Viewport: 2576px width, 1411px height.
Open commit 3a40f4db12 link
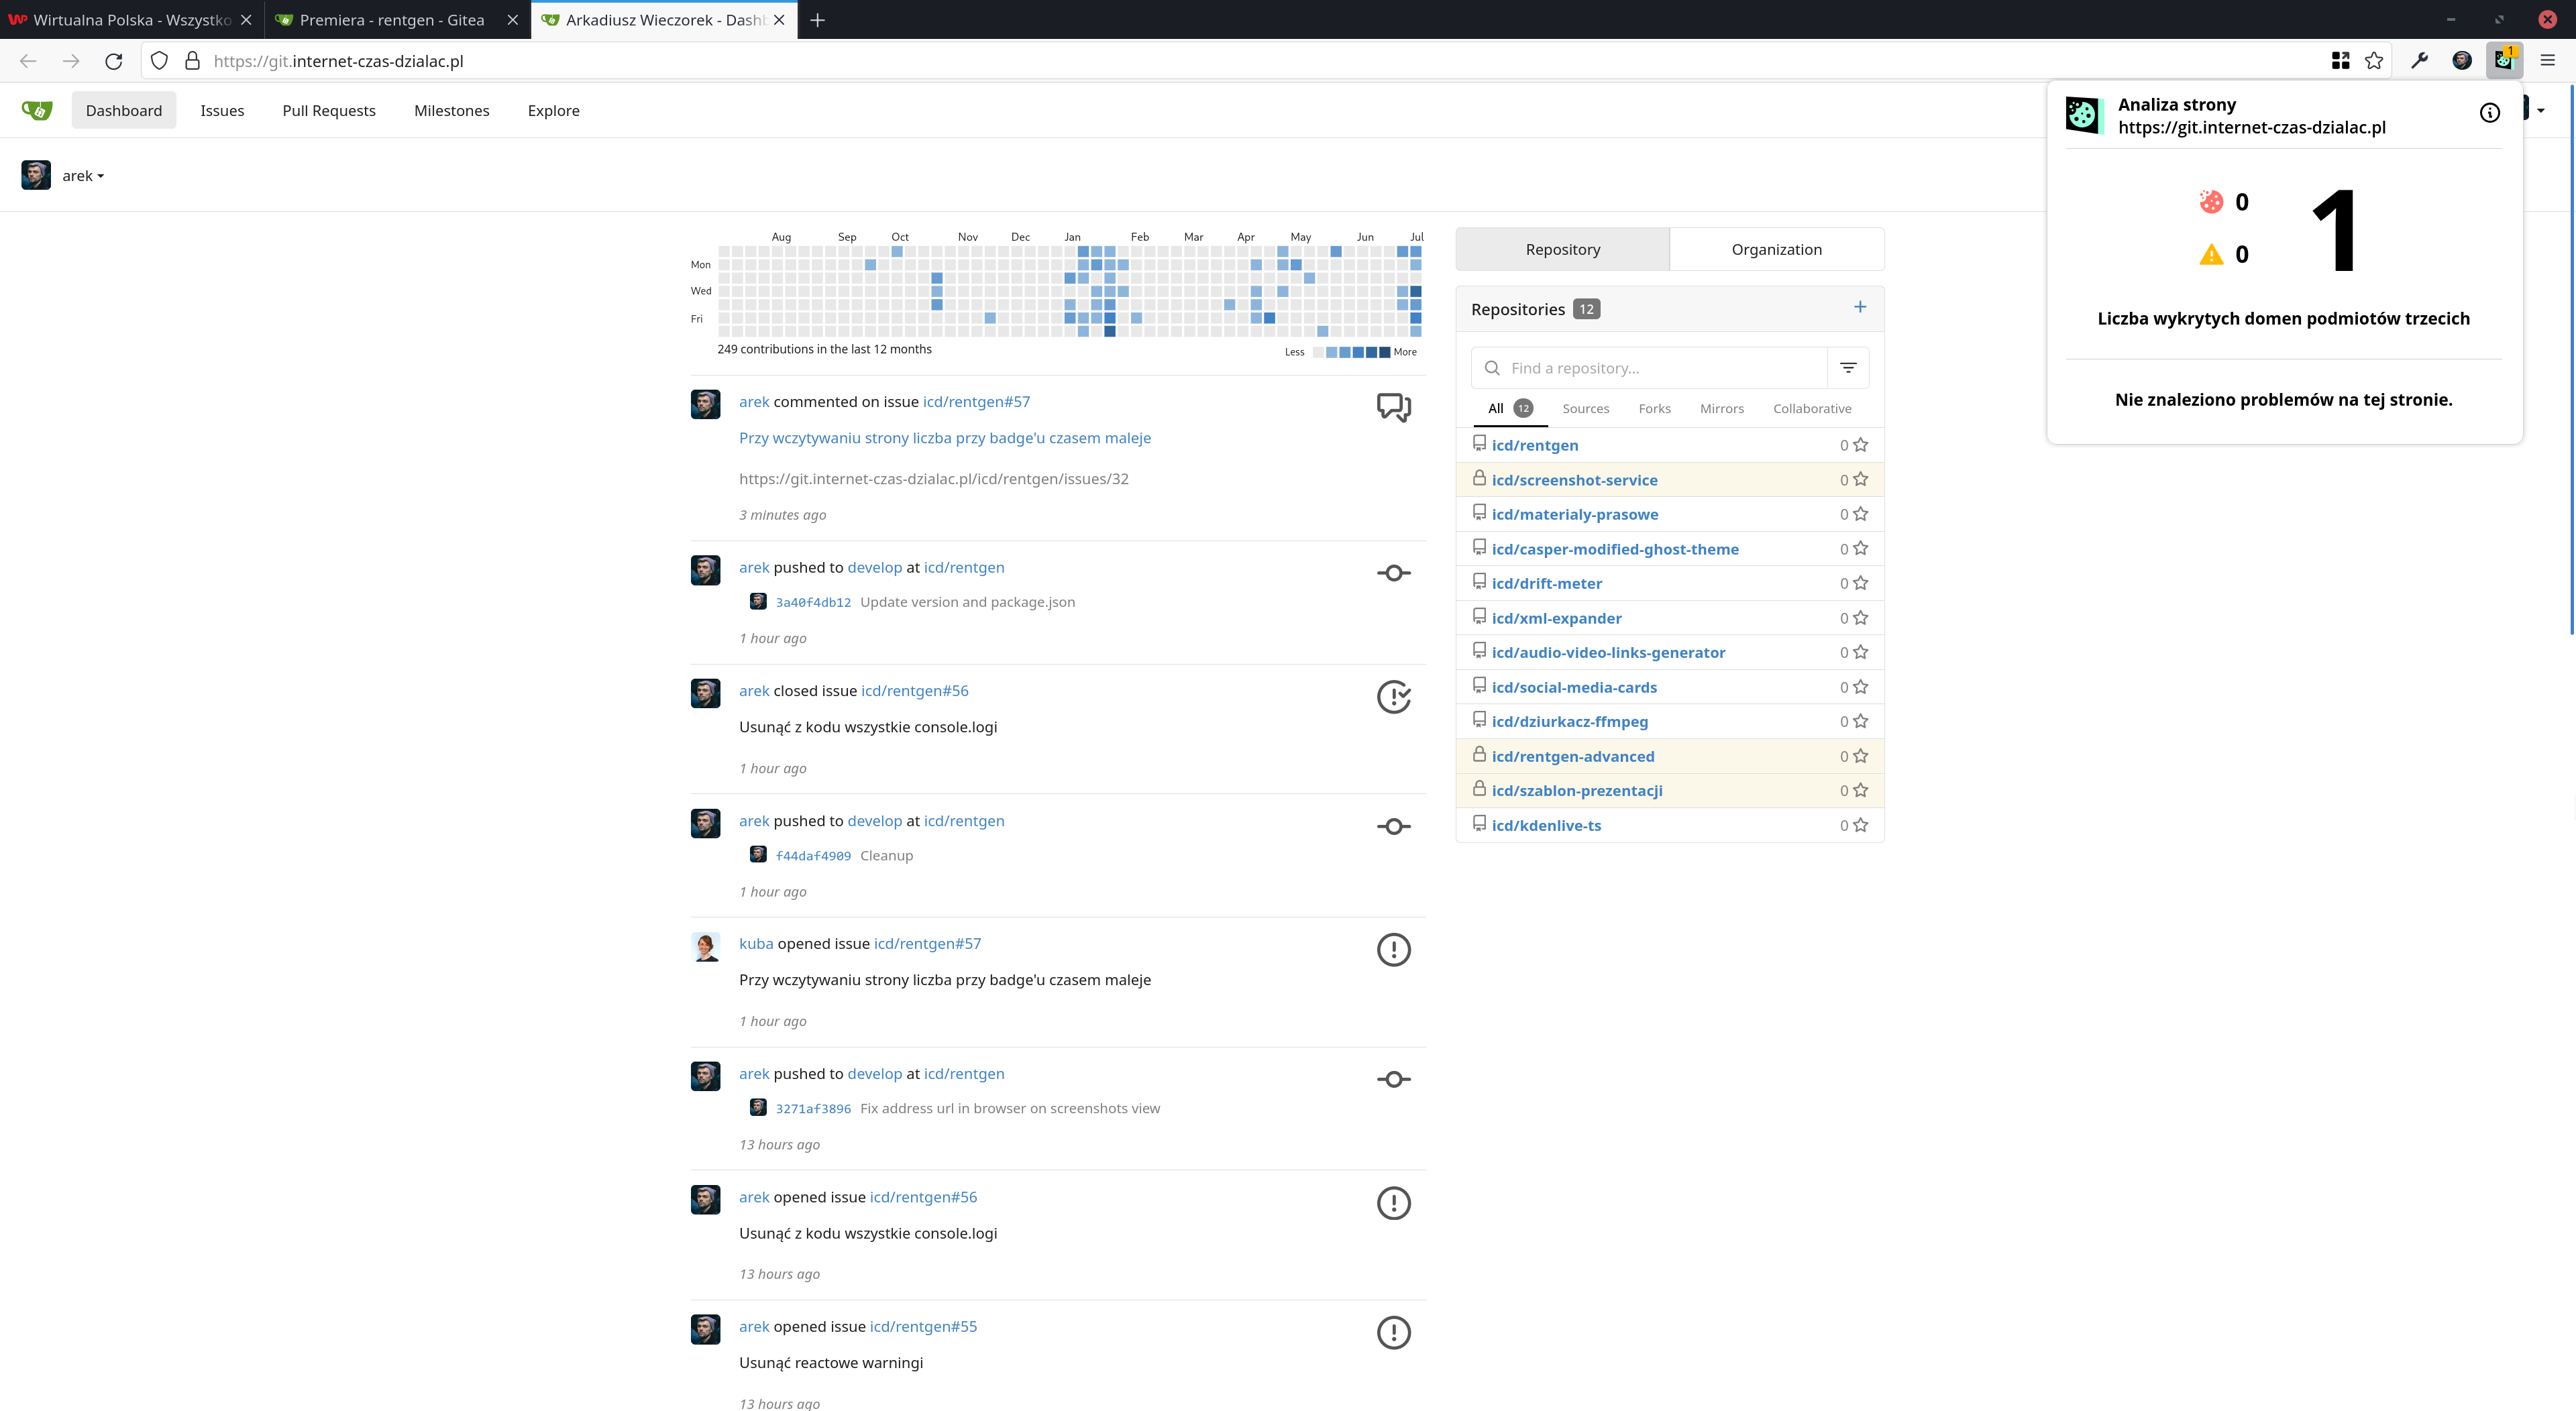[813, 602]
